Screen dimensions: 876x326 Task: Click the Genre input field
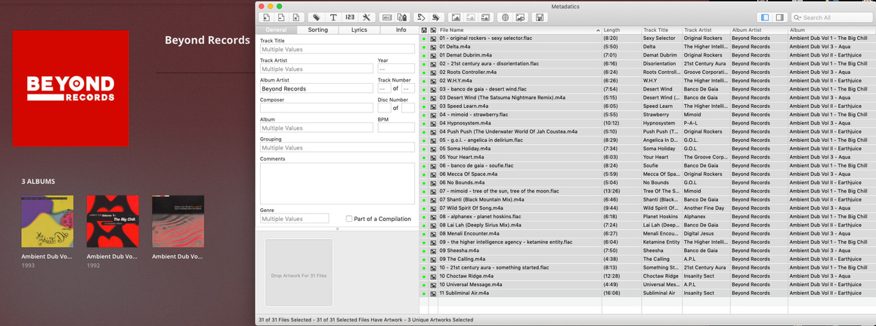click(295, 219)
